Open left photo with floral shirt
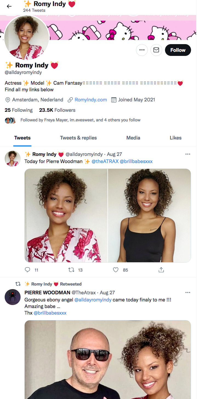Viewport: 202px width, 399px height. click(66, 215)
